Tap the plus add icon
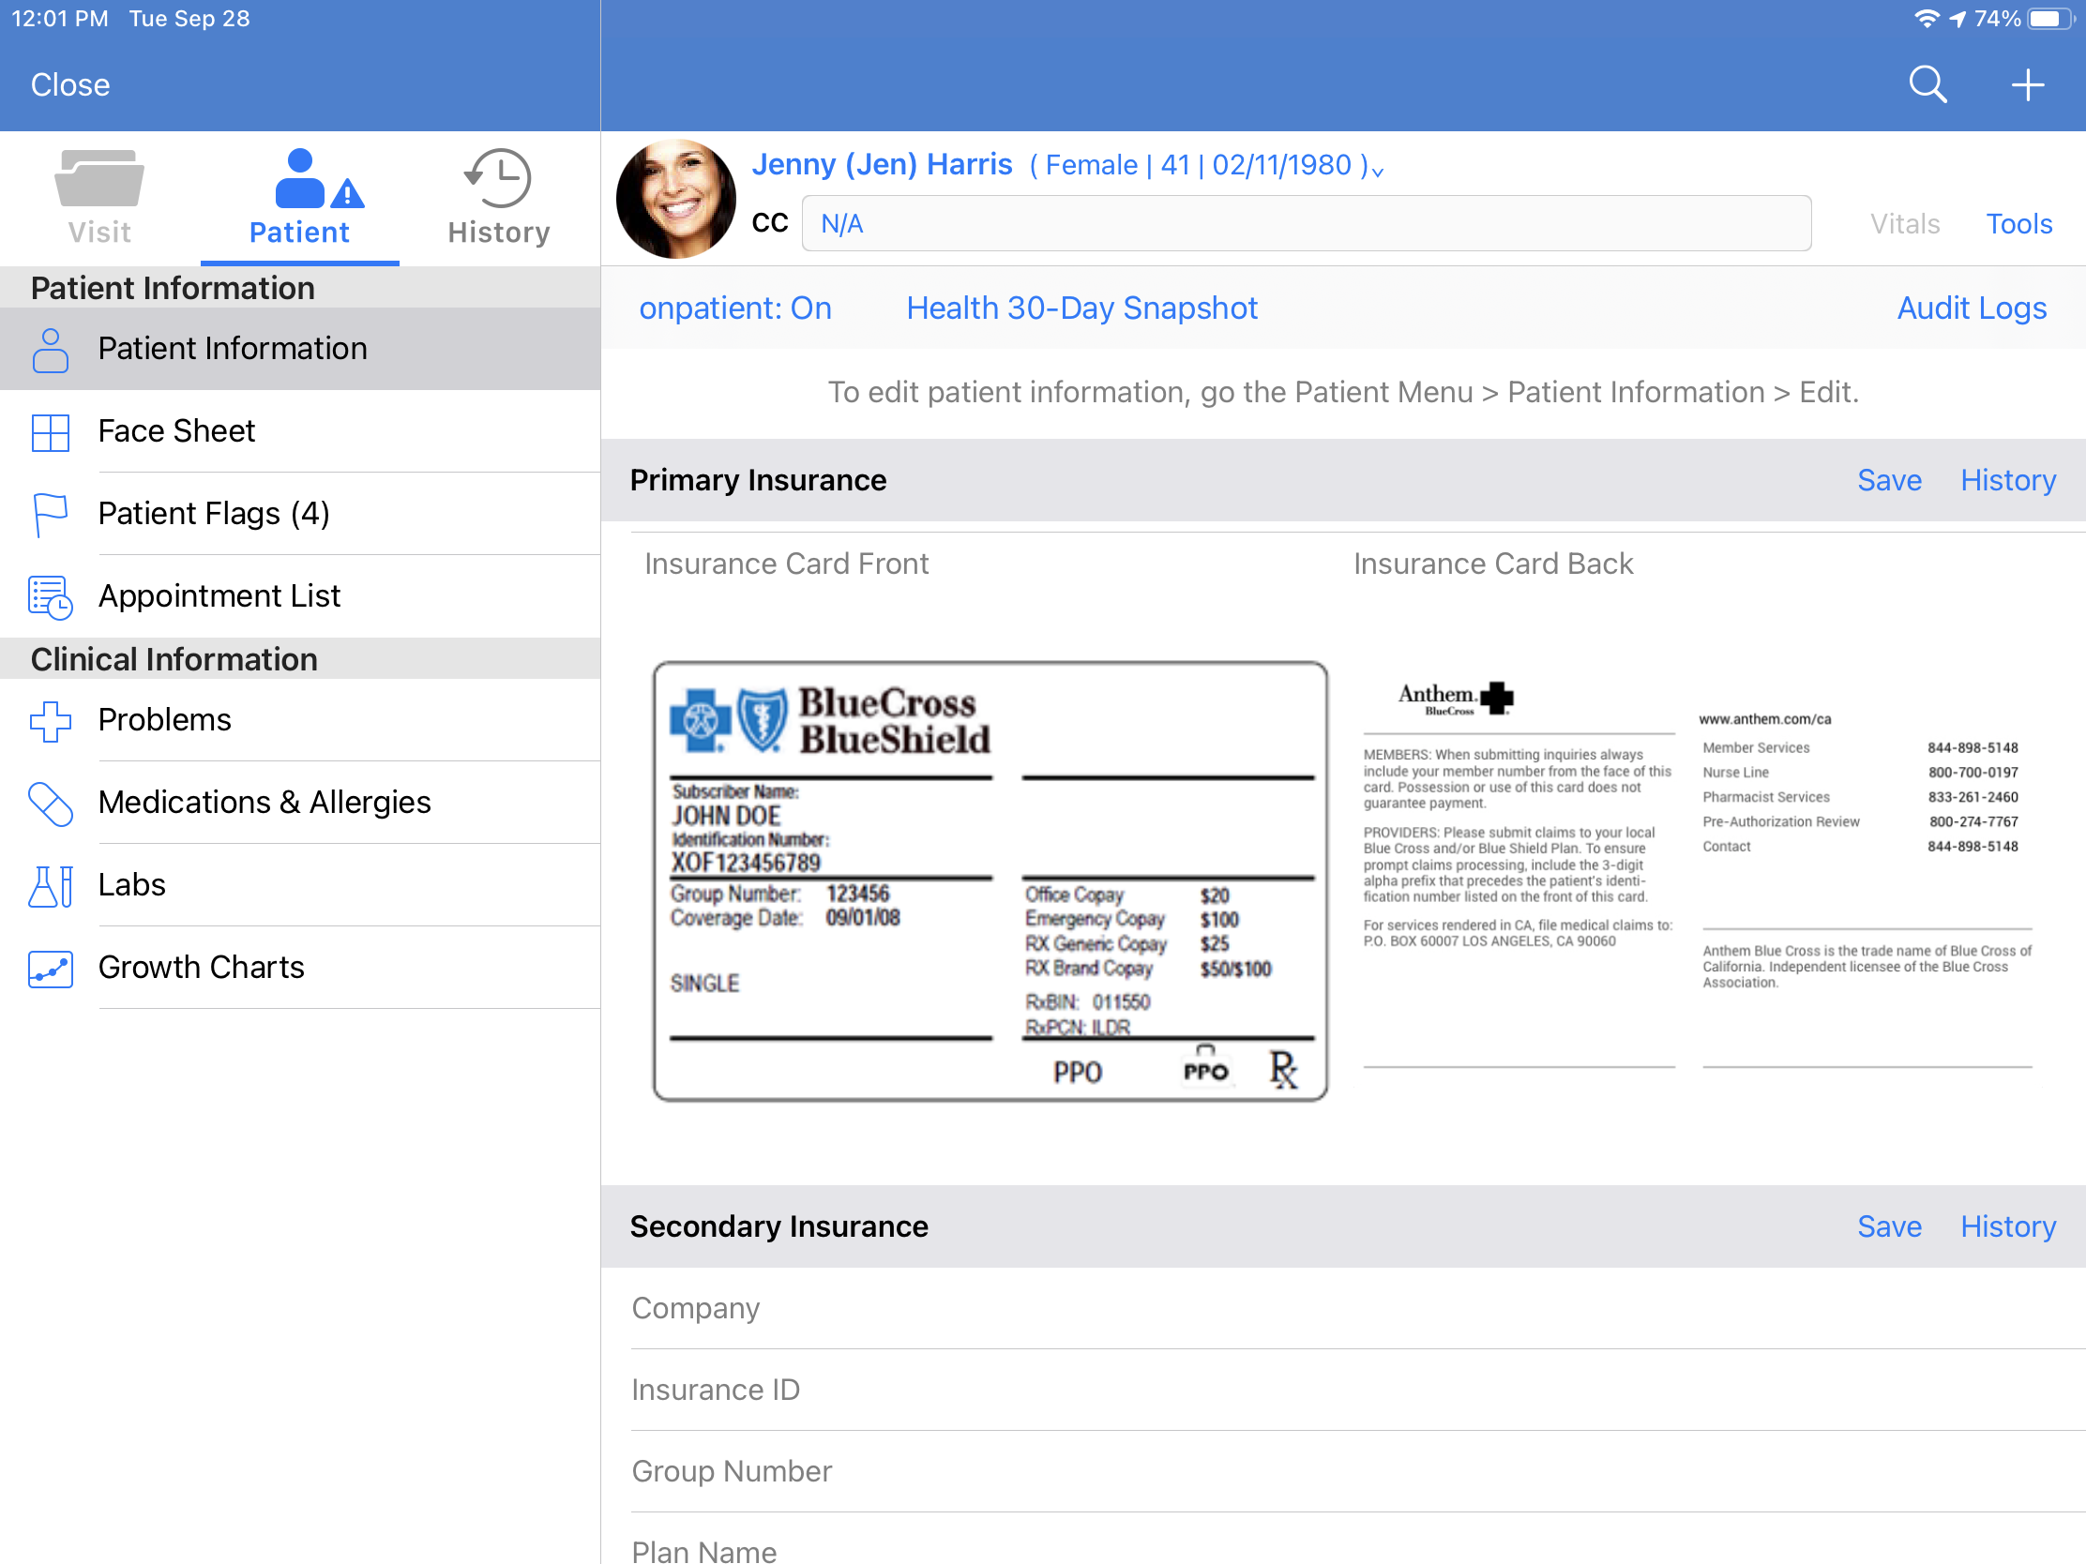Screen dimensions: 2086x1564 [2027, 84]
